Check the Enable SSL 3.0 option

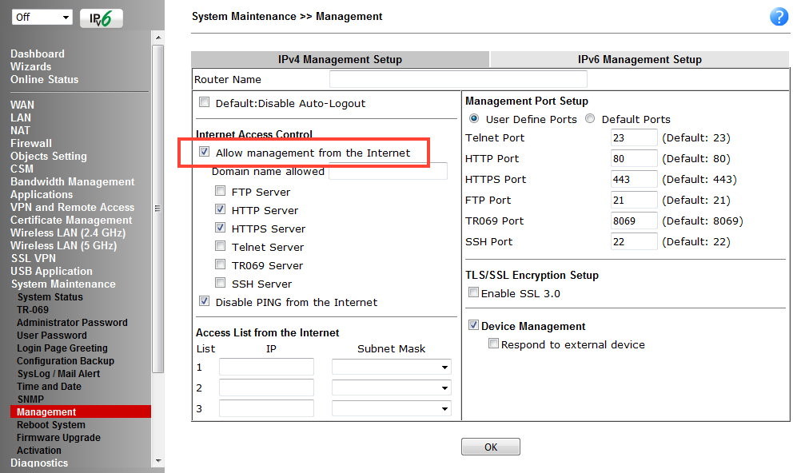click(474, 293)
